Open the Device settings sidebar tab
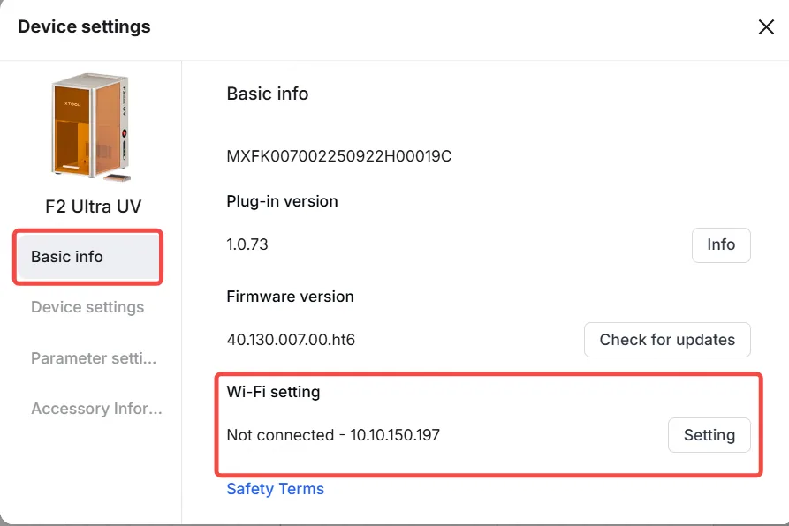Image resolution: width=789 pixels, height=526 pixels. (87, 307)
